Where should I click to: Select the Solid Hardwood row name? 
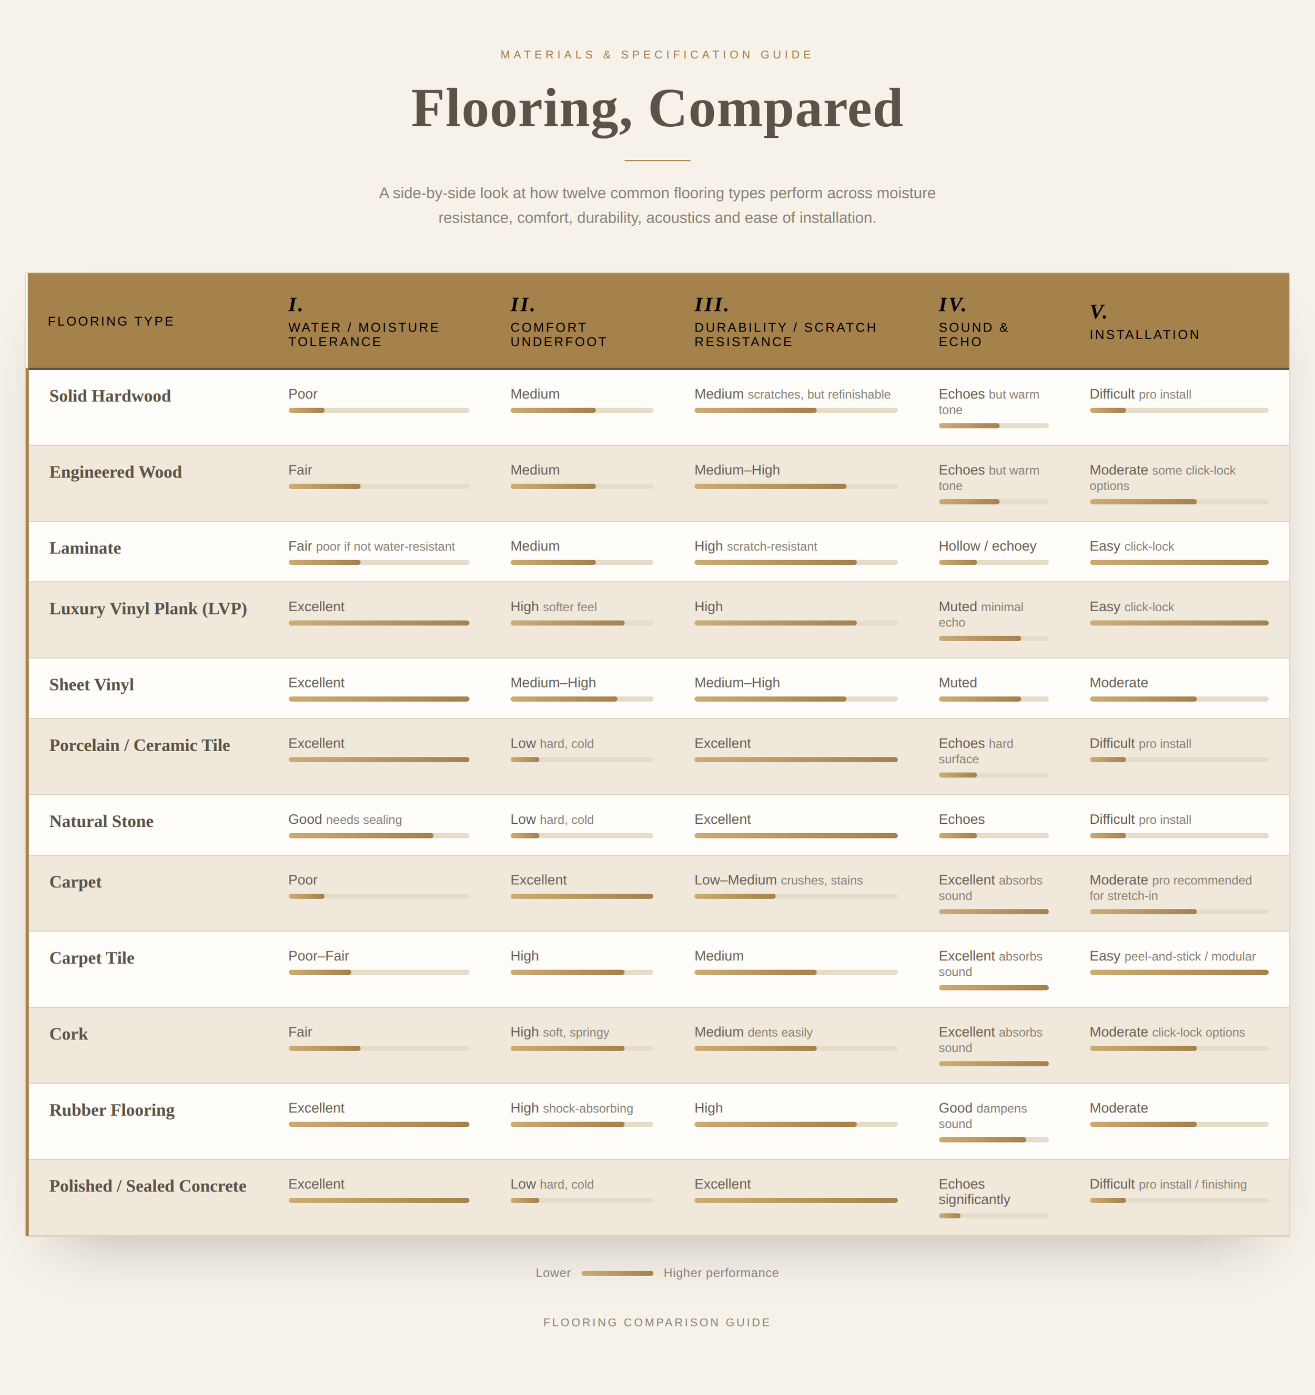[110, 396]
